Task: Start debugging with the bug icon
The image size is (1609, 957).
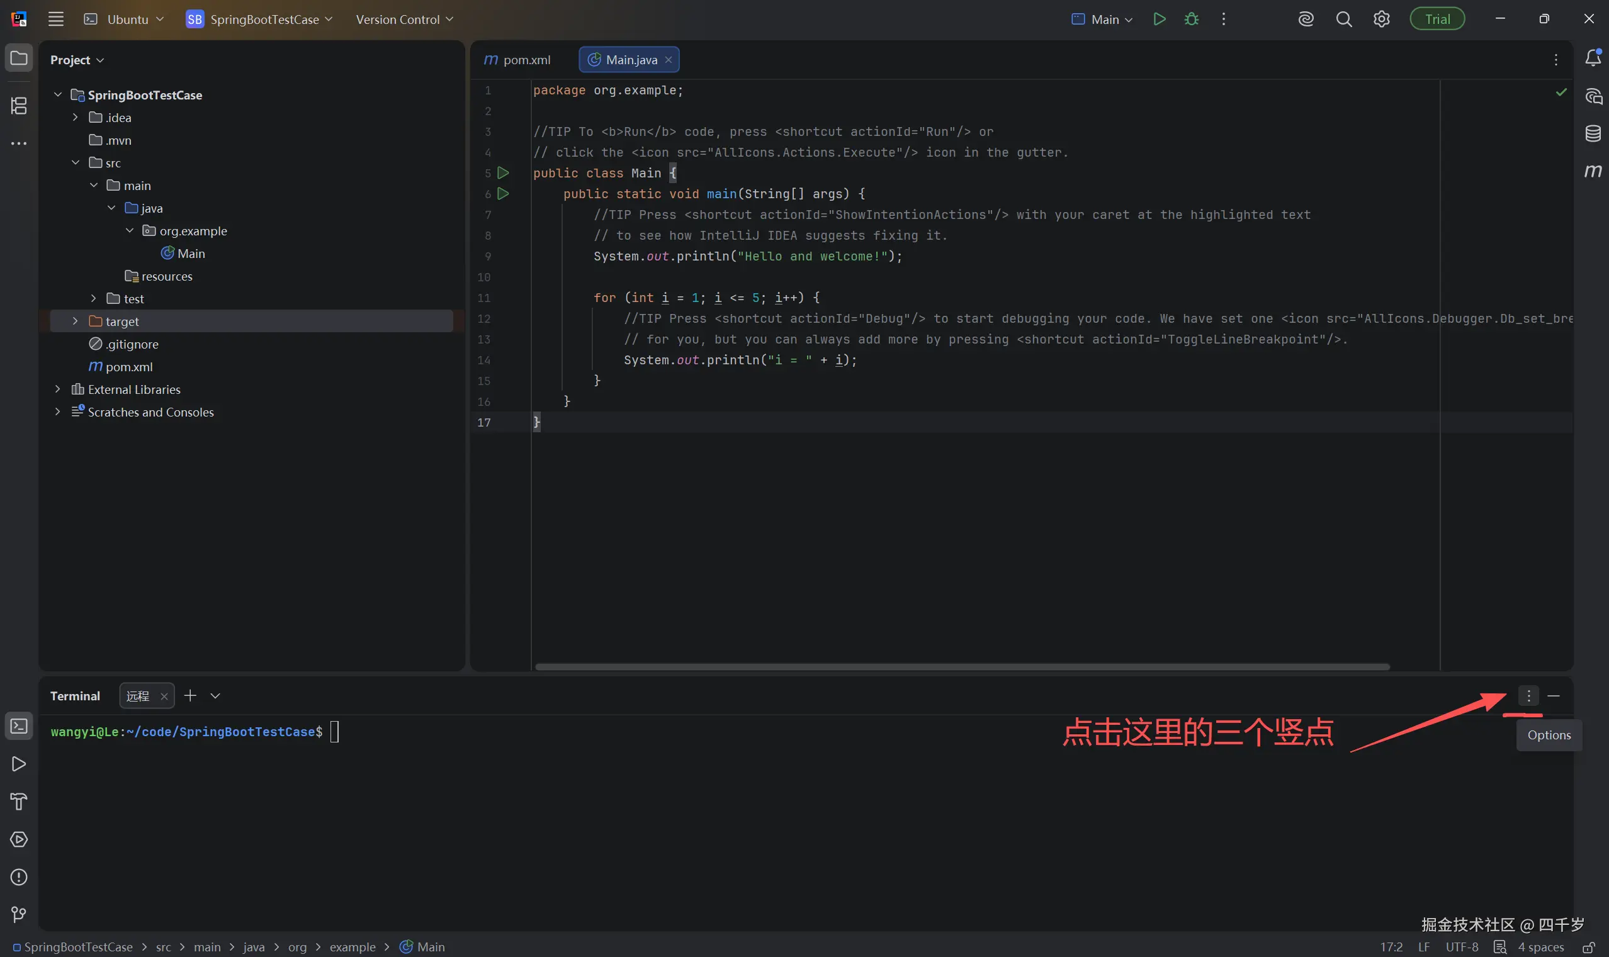Action: (x=1192, y=20)
